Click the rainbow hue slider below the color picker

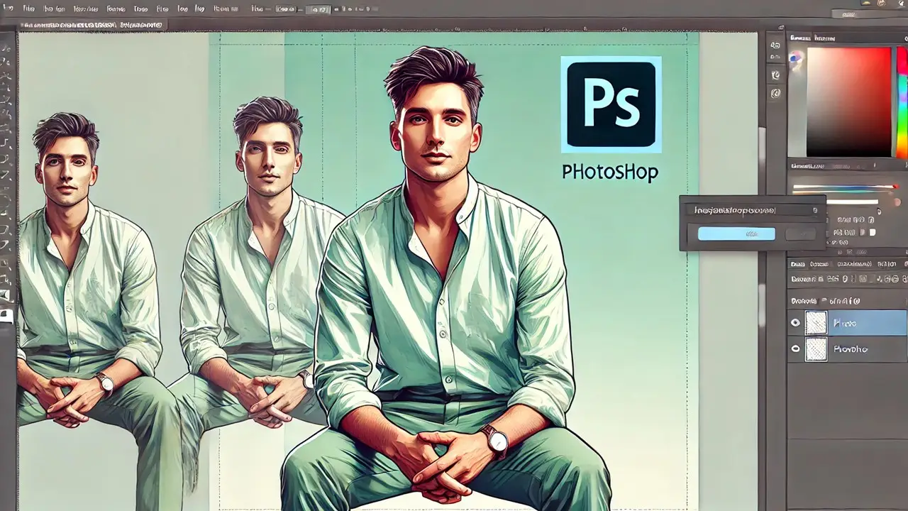[844, 188]
